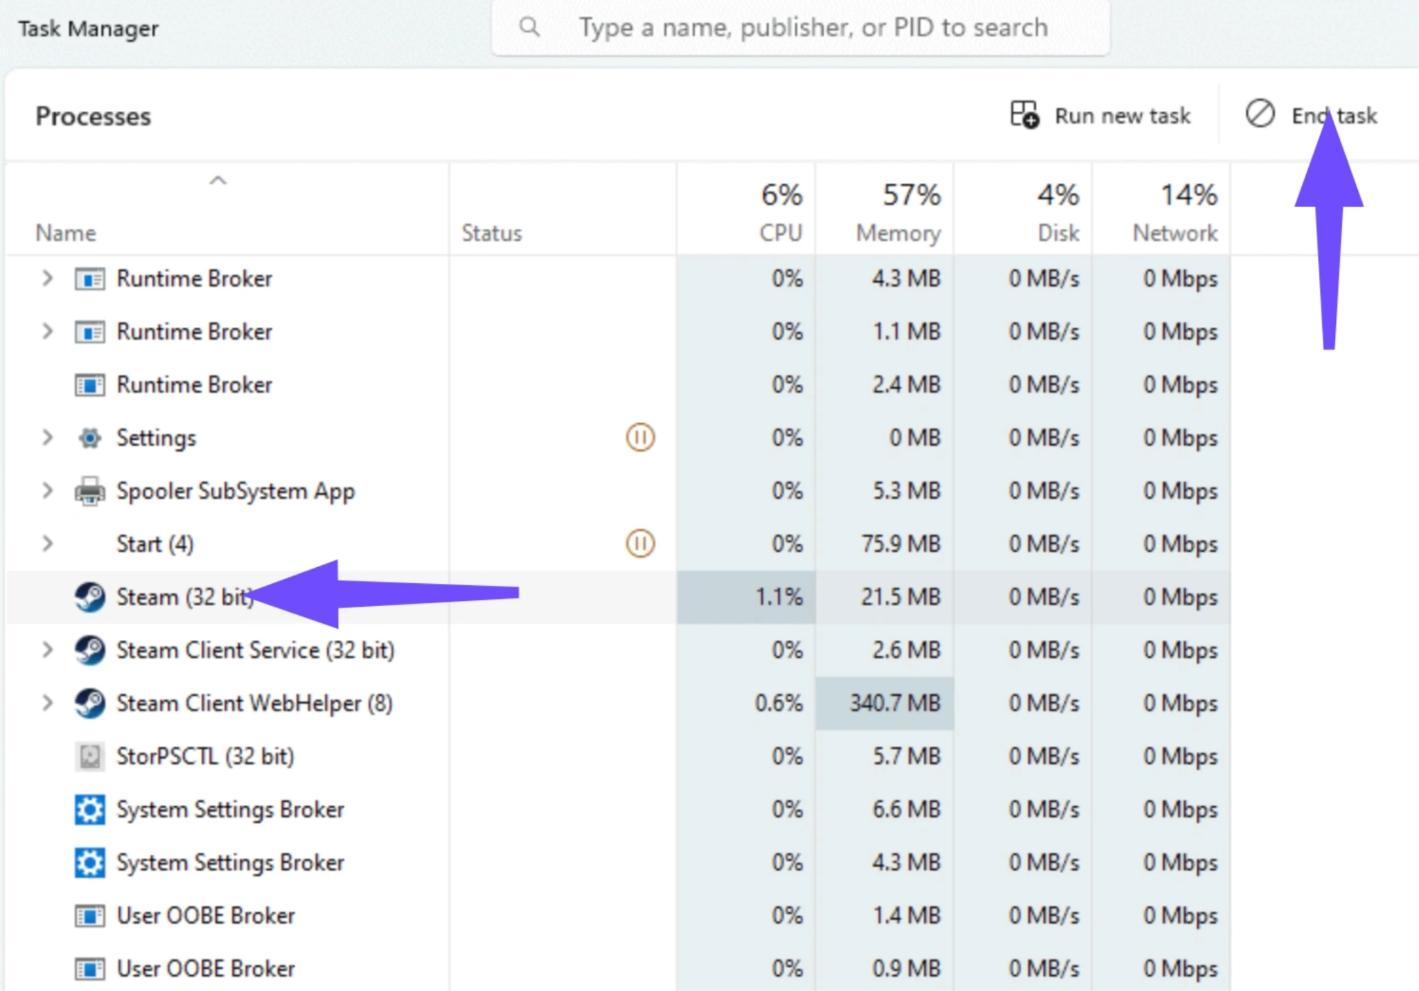Click the Runtime Broker icon, 2.4 MB row
Viewport: 1419px width, 991px height.
(x=90, y=385)
